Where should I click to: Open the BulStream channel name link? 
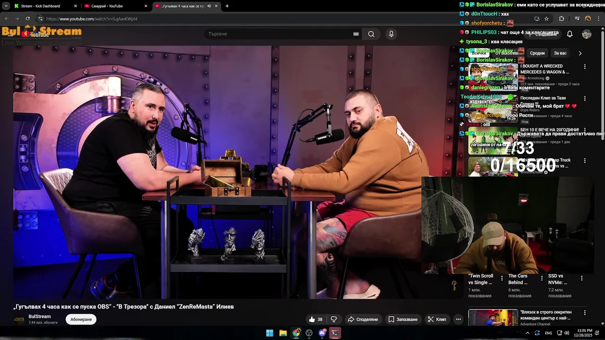tap(40, 316)
